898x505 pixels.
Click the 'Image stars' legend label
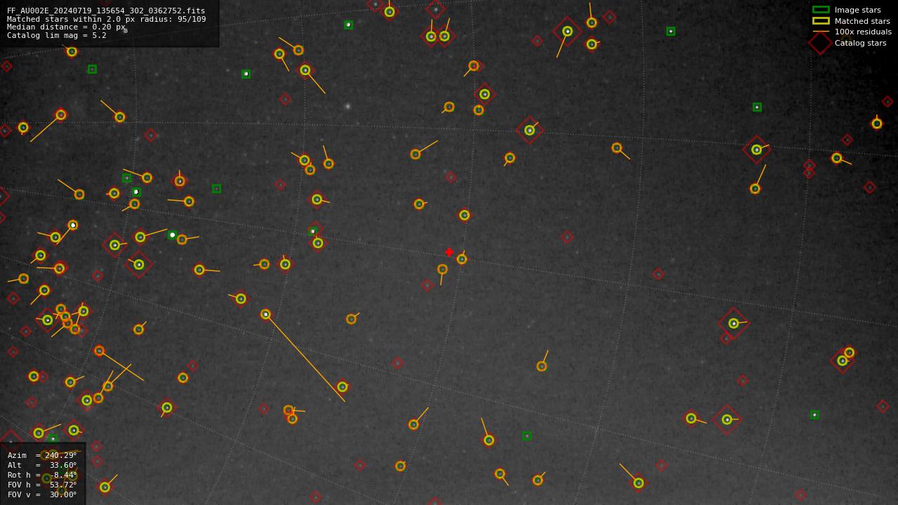coord(857,10)
